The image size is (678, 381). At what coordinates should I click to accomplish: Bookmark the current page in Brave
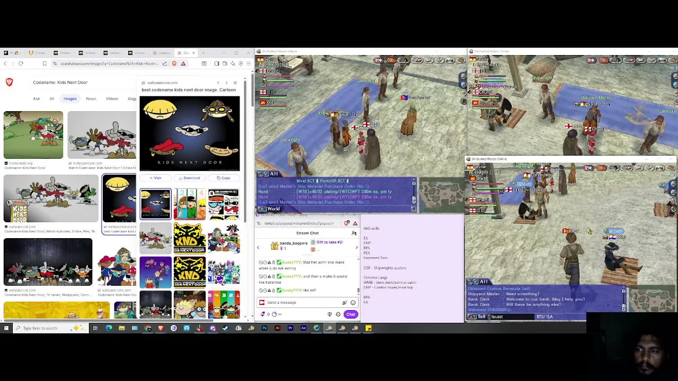[x=44, y=63]
